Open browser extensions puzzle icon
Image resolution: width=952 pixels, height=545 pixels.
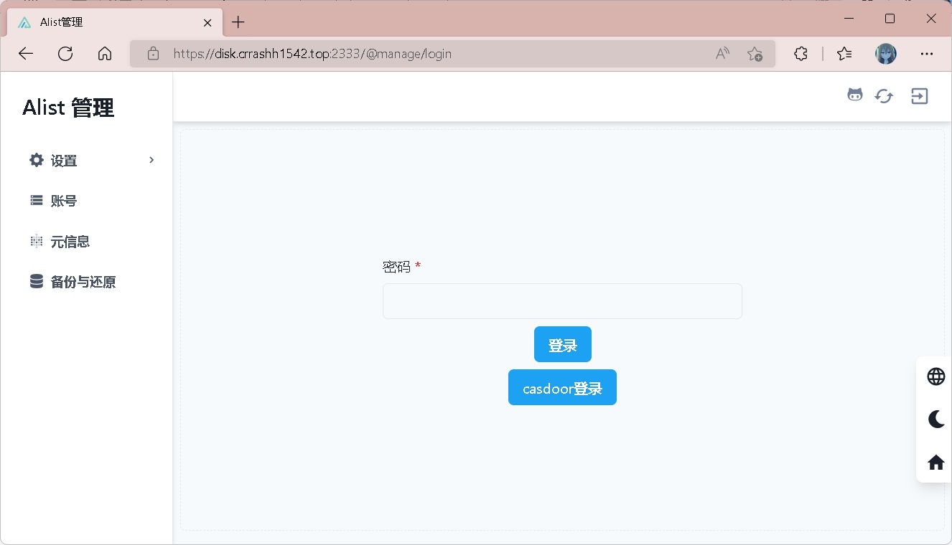click(801, 54)
